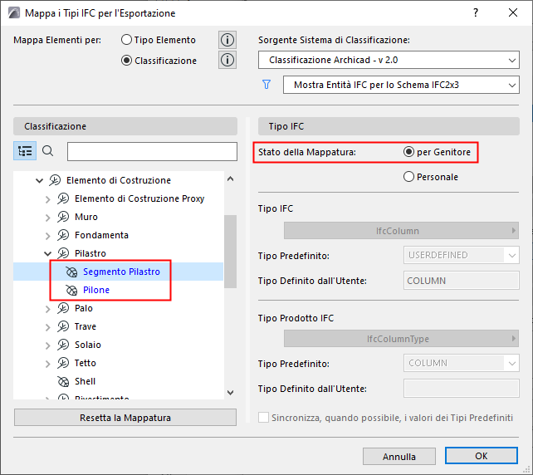Click the classification icon beside Pilone
Image resolution: width=533 pixels, height=475 pixels.
[x=71, y=290]
